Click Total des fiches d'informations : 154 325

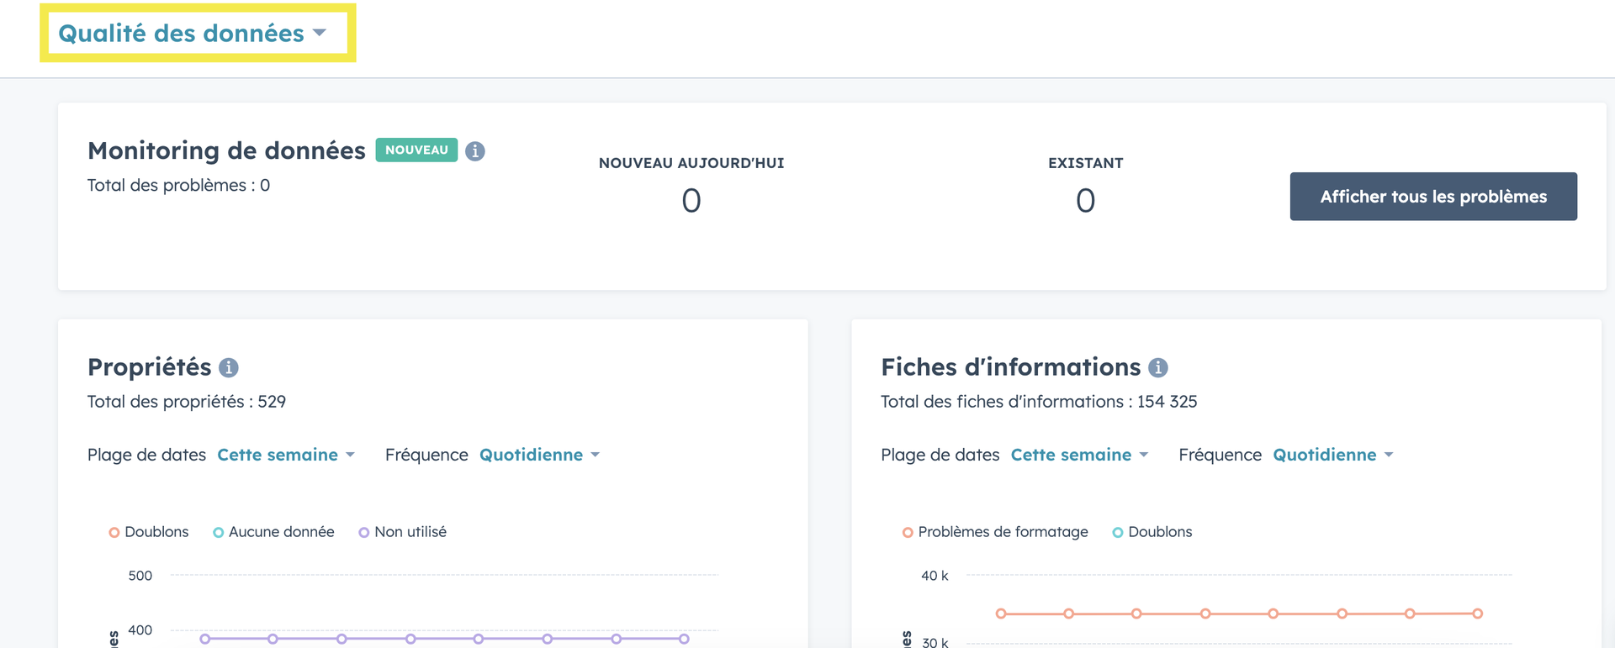pyautogui.click(x=1039, y=402)
